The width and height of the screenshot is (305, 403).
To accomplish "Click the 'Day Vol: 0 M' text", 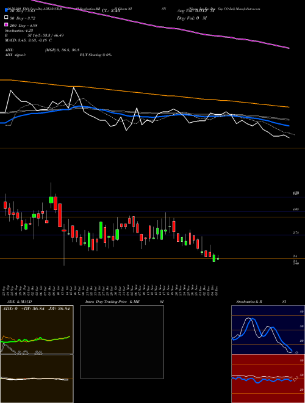I will 192,18.
